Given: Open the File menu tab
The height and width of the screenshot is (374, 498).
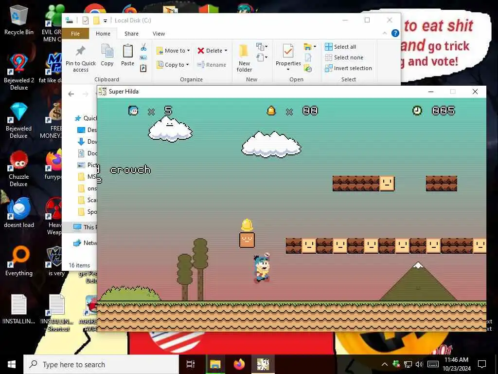Looking at the screenshot, I should 75,34.
